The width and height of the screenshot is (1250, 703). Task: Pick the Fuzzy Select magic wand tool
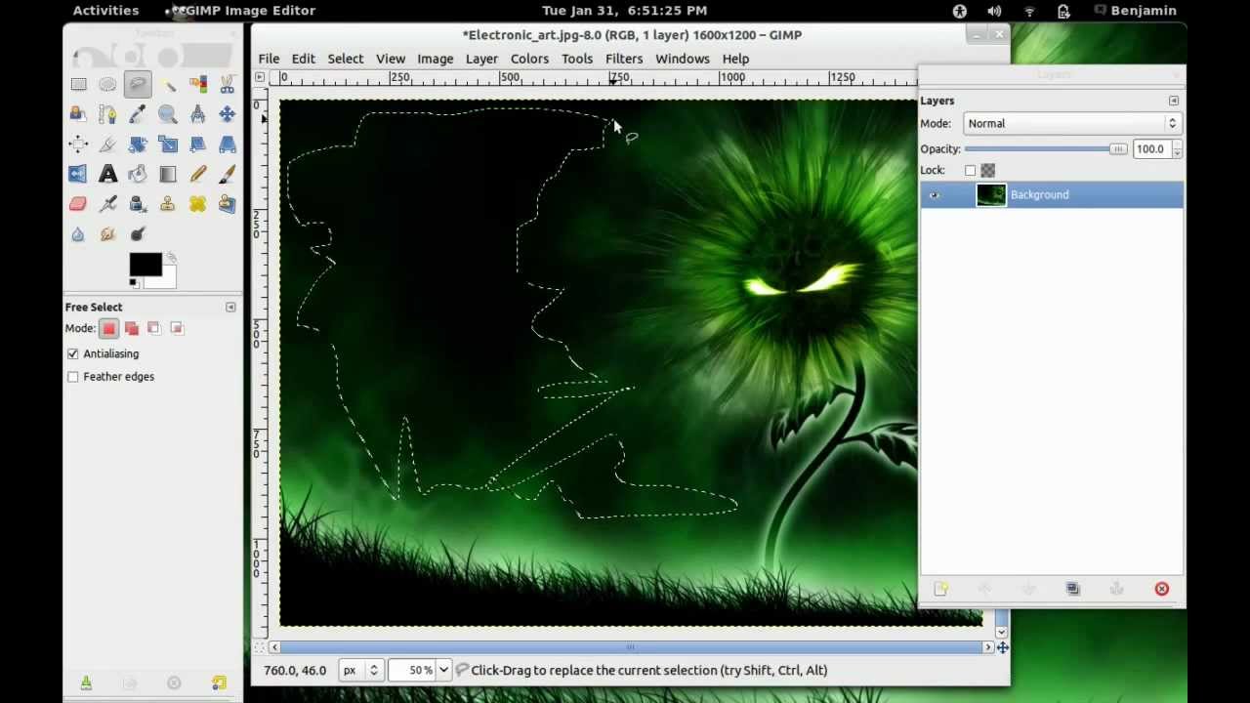point(168,85)
